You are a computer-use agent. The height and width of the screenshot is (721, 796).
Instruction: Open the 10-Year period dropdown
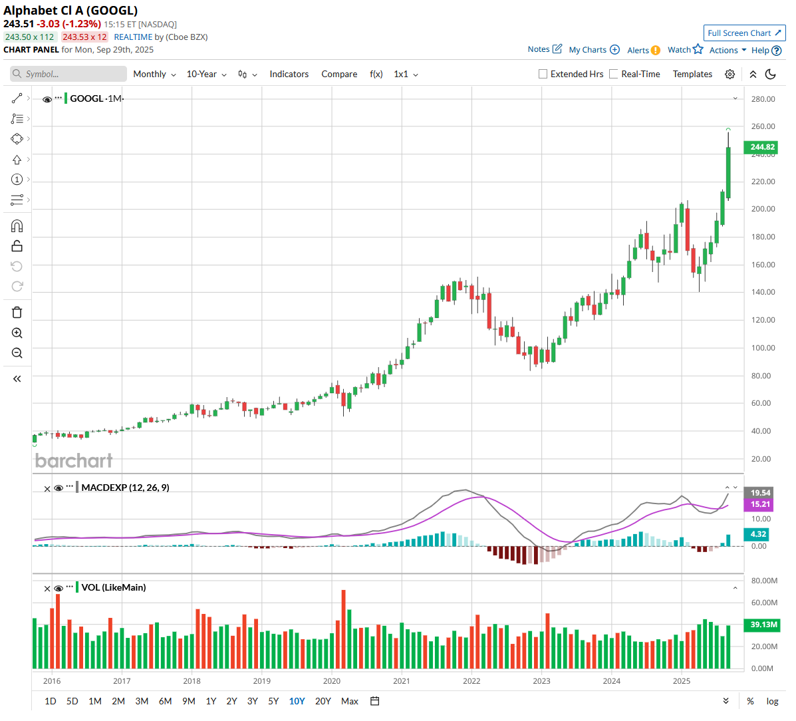click(206, 74)
